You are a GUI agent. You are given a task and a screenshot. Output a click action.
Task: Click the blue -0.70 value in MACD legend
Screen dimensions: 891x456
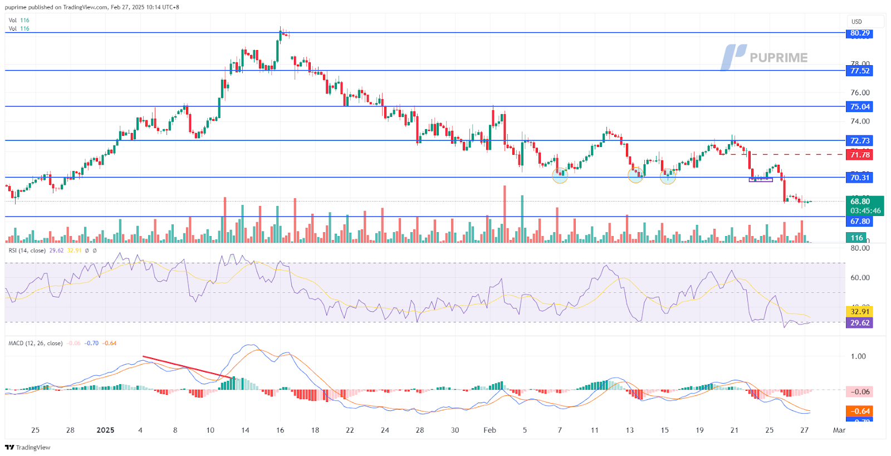tap(91, 343)
